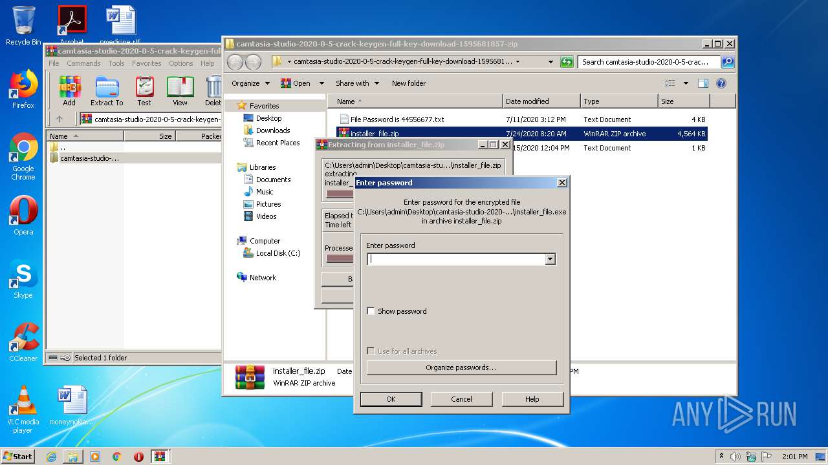
Task: Click the Explorer help question-mark icon
Action: (721, 83)
